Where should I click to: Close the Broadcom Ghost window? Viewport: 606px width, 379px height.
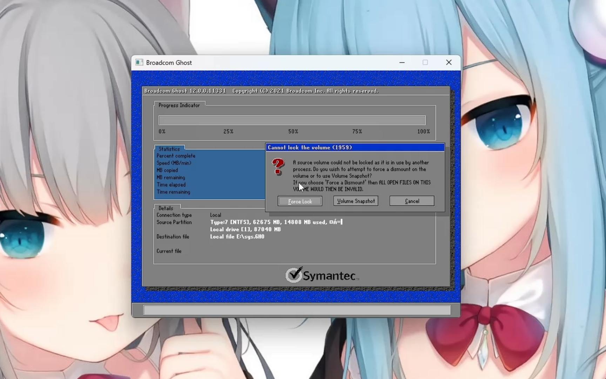(449, 62)
